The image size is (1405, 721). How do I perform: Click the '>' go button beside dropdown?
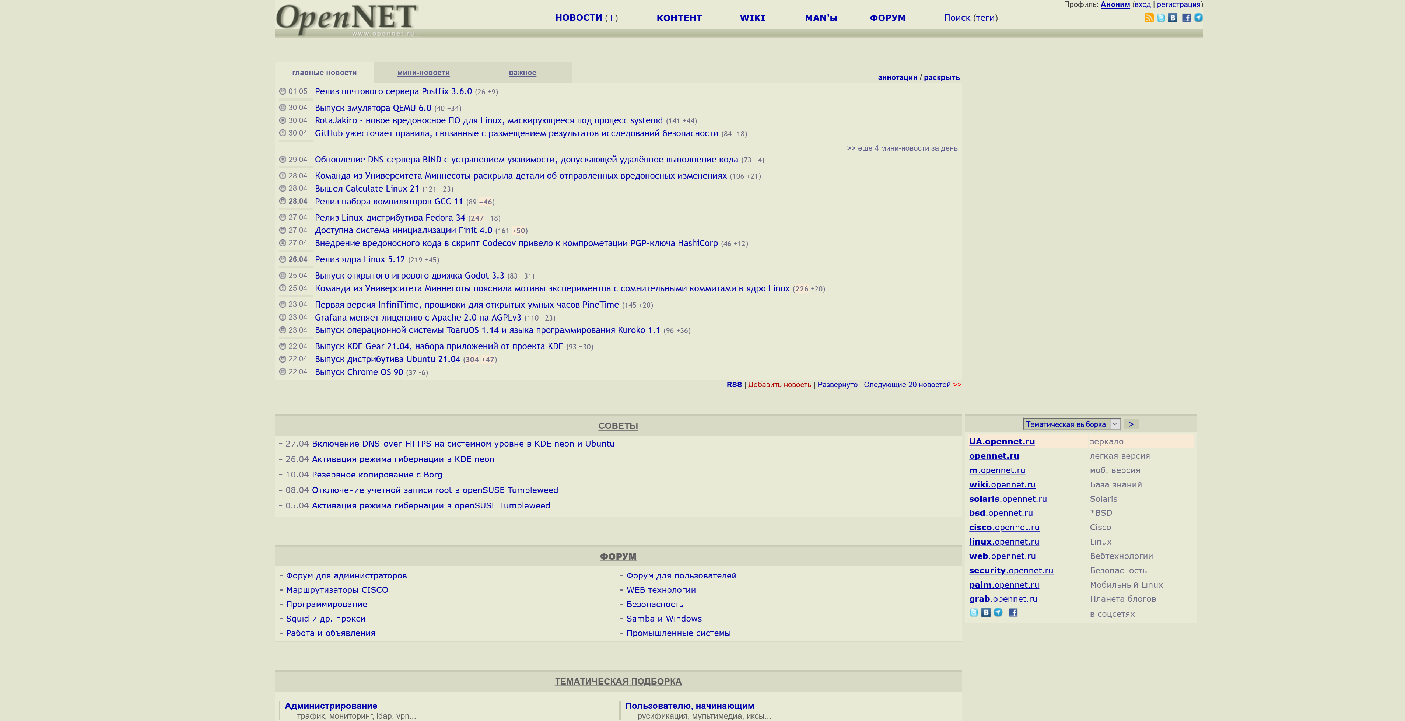click(1131, 424)
